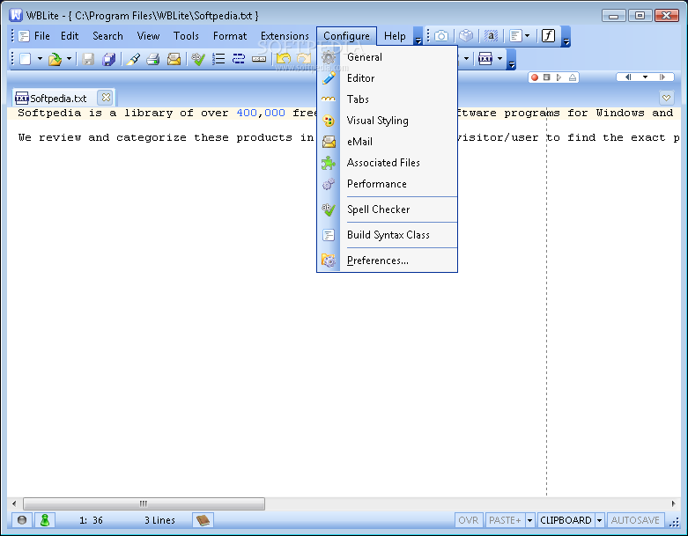Open Visual Styling configuration

point(388,121)
